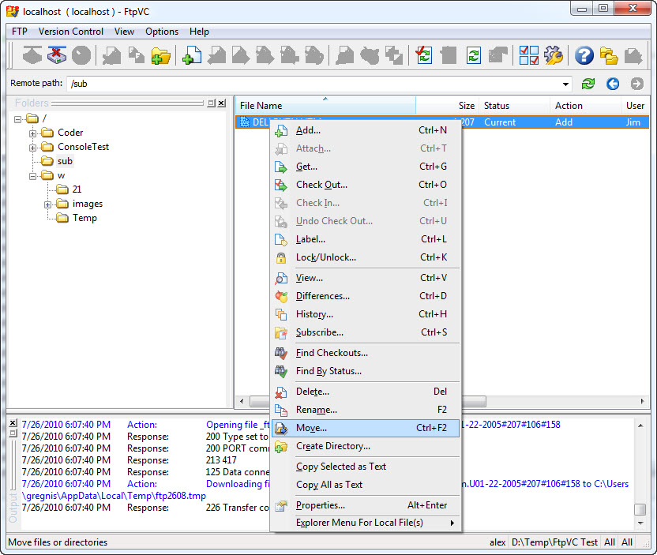657x555 pixels.
Task: Choose Move... from context menu
Action: point(366,428)
